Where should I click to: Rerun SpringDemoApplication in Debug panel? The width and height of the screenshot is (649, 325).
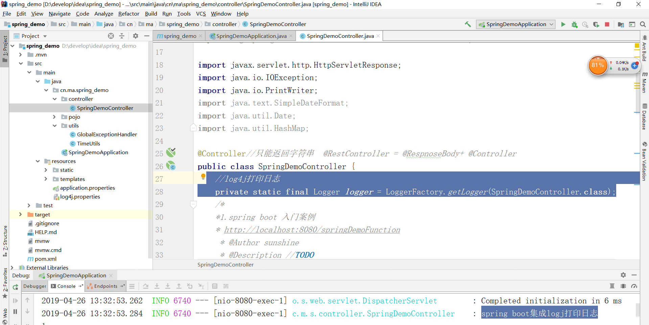coord(16,287)
